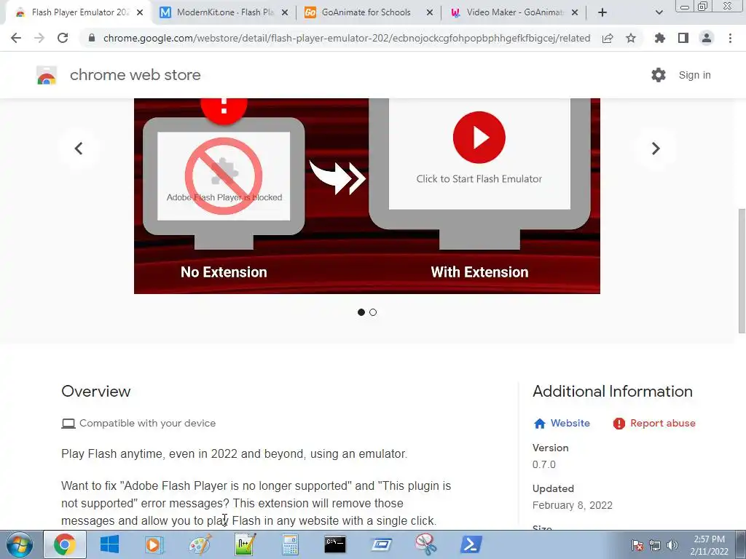746x559 pixels.
Task: Open the Chrome three-dot menu
Action: pos(730,38)
